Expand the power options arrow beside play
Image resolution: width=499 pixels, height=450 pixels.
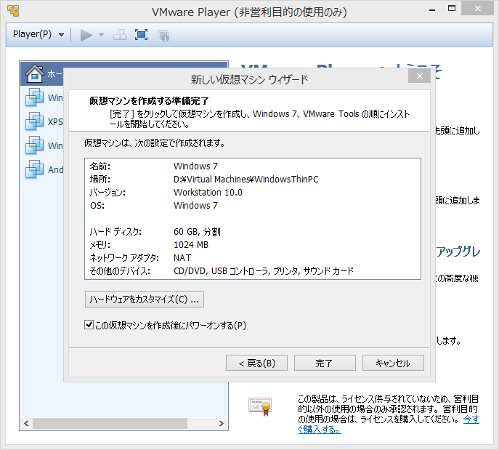point(101,35)
